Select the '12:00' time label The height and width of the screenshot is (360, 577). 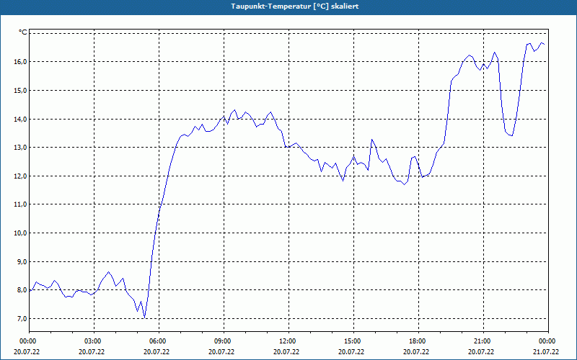pyautogui.click(x=287, y=341)
